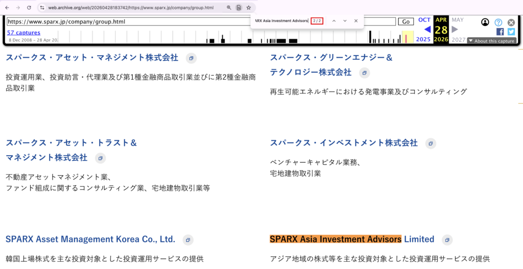The height and width of the screenshot is (269, 523).
Task: Open SPARX Asia Investment Advisors Limited link
Action: pos(352,239)
